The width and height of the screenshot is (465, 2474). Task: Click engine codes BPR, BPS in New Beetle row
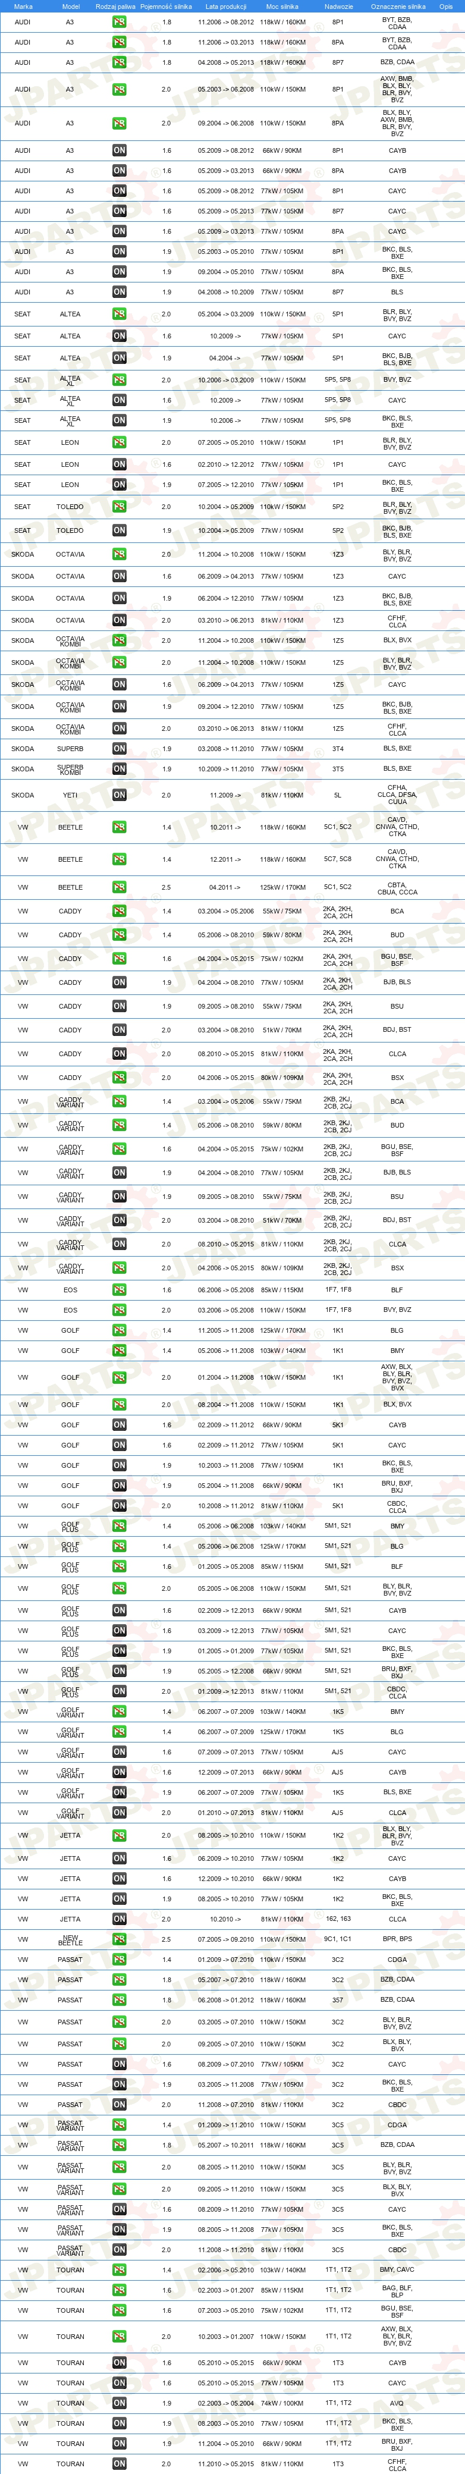(397, 1939)
